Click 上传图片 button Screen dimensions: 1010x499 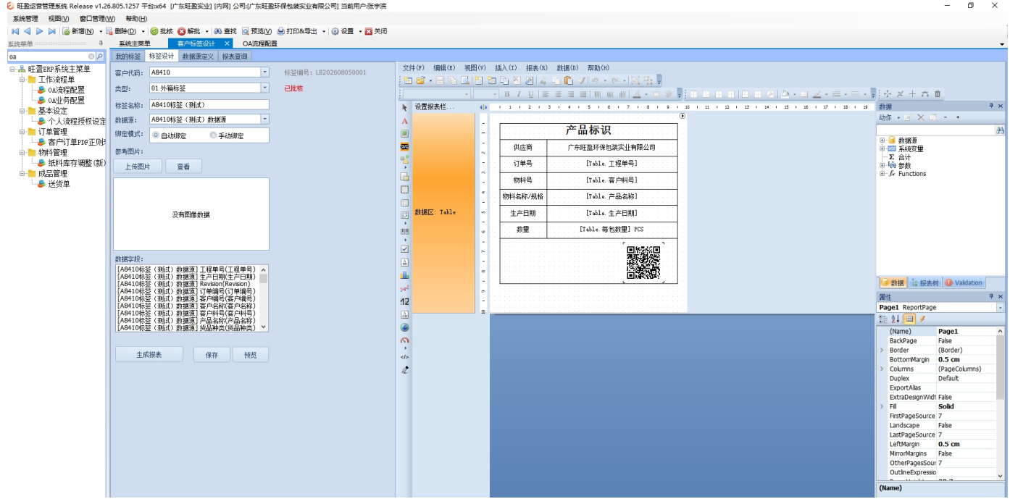(138, 167)
